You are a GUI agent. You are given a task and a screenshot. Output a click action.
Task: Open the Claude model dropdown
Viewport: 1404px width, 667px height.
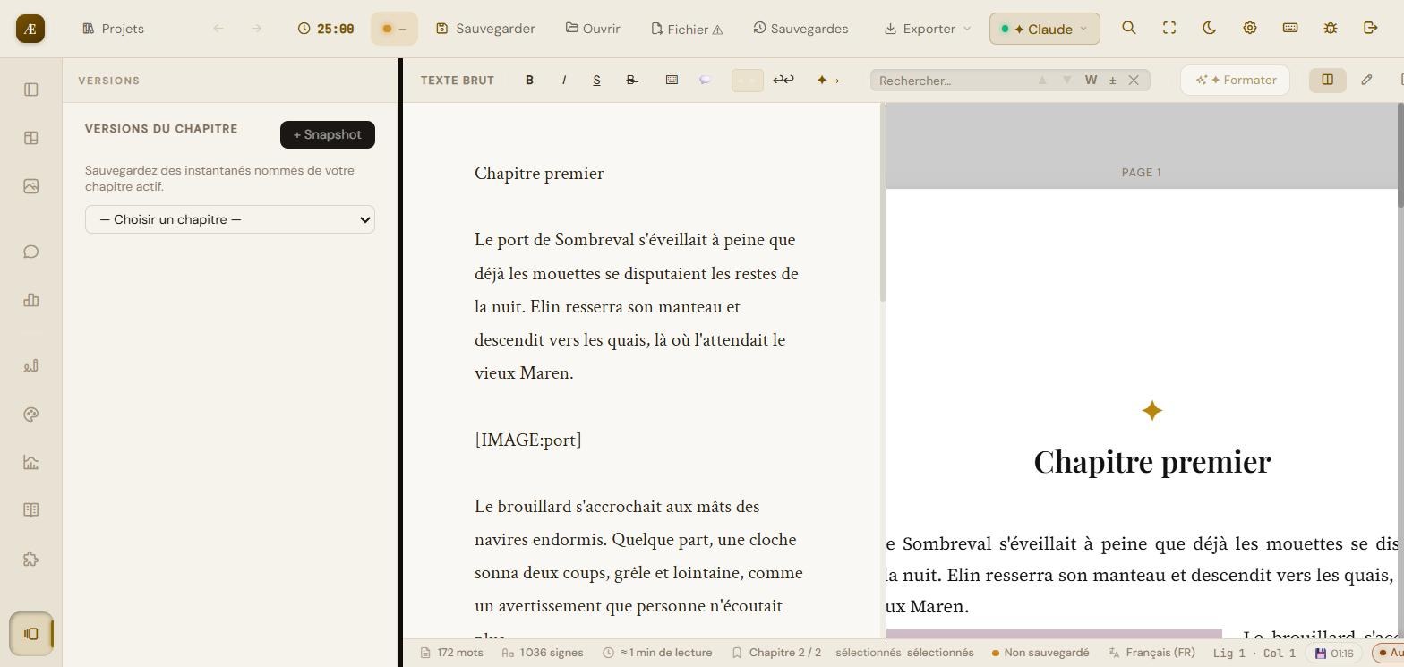tap(1044, 29)
